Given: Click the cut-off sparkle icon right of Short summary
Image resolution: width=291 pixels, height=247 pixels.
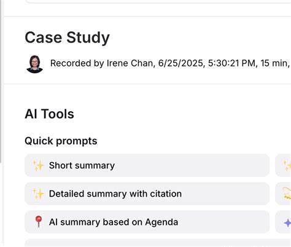Looking at the screenshot, I should (287, 165).
